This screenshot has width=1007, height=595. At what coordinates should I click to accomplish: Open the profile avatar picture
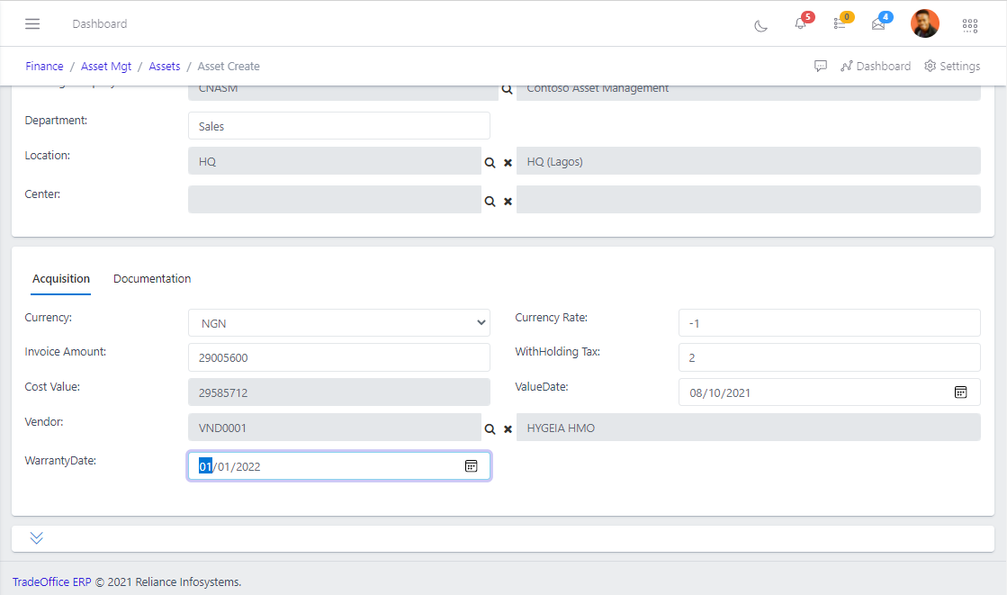coord(925,23)
